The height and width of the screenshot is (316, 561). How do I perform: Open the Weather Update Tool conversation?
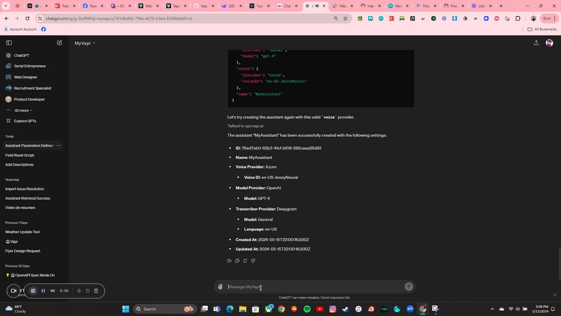click(22, 232)
